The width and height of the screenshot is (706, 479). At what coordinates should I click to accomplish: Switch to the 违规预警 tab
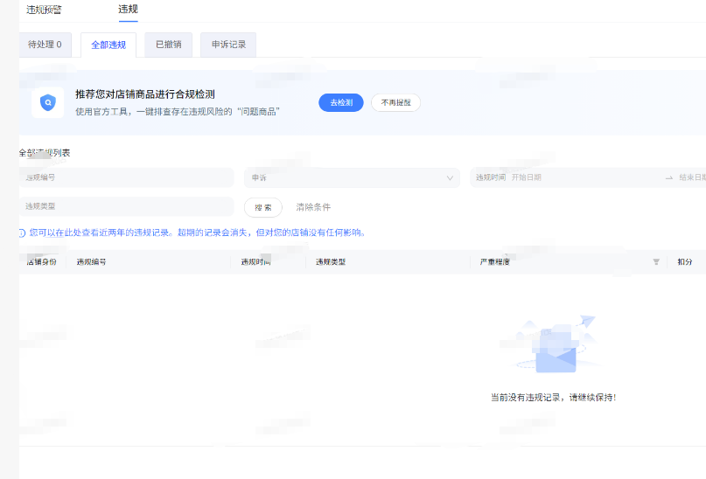click(x=44, y=10)
